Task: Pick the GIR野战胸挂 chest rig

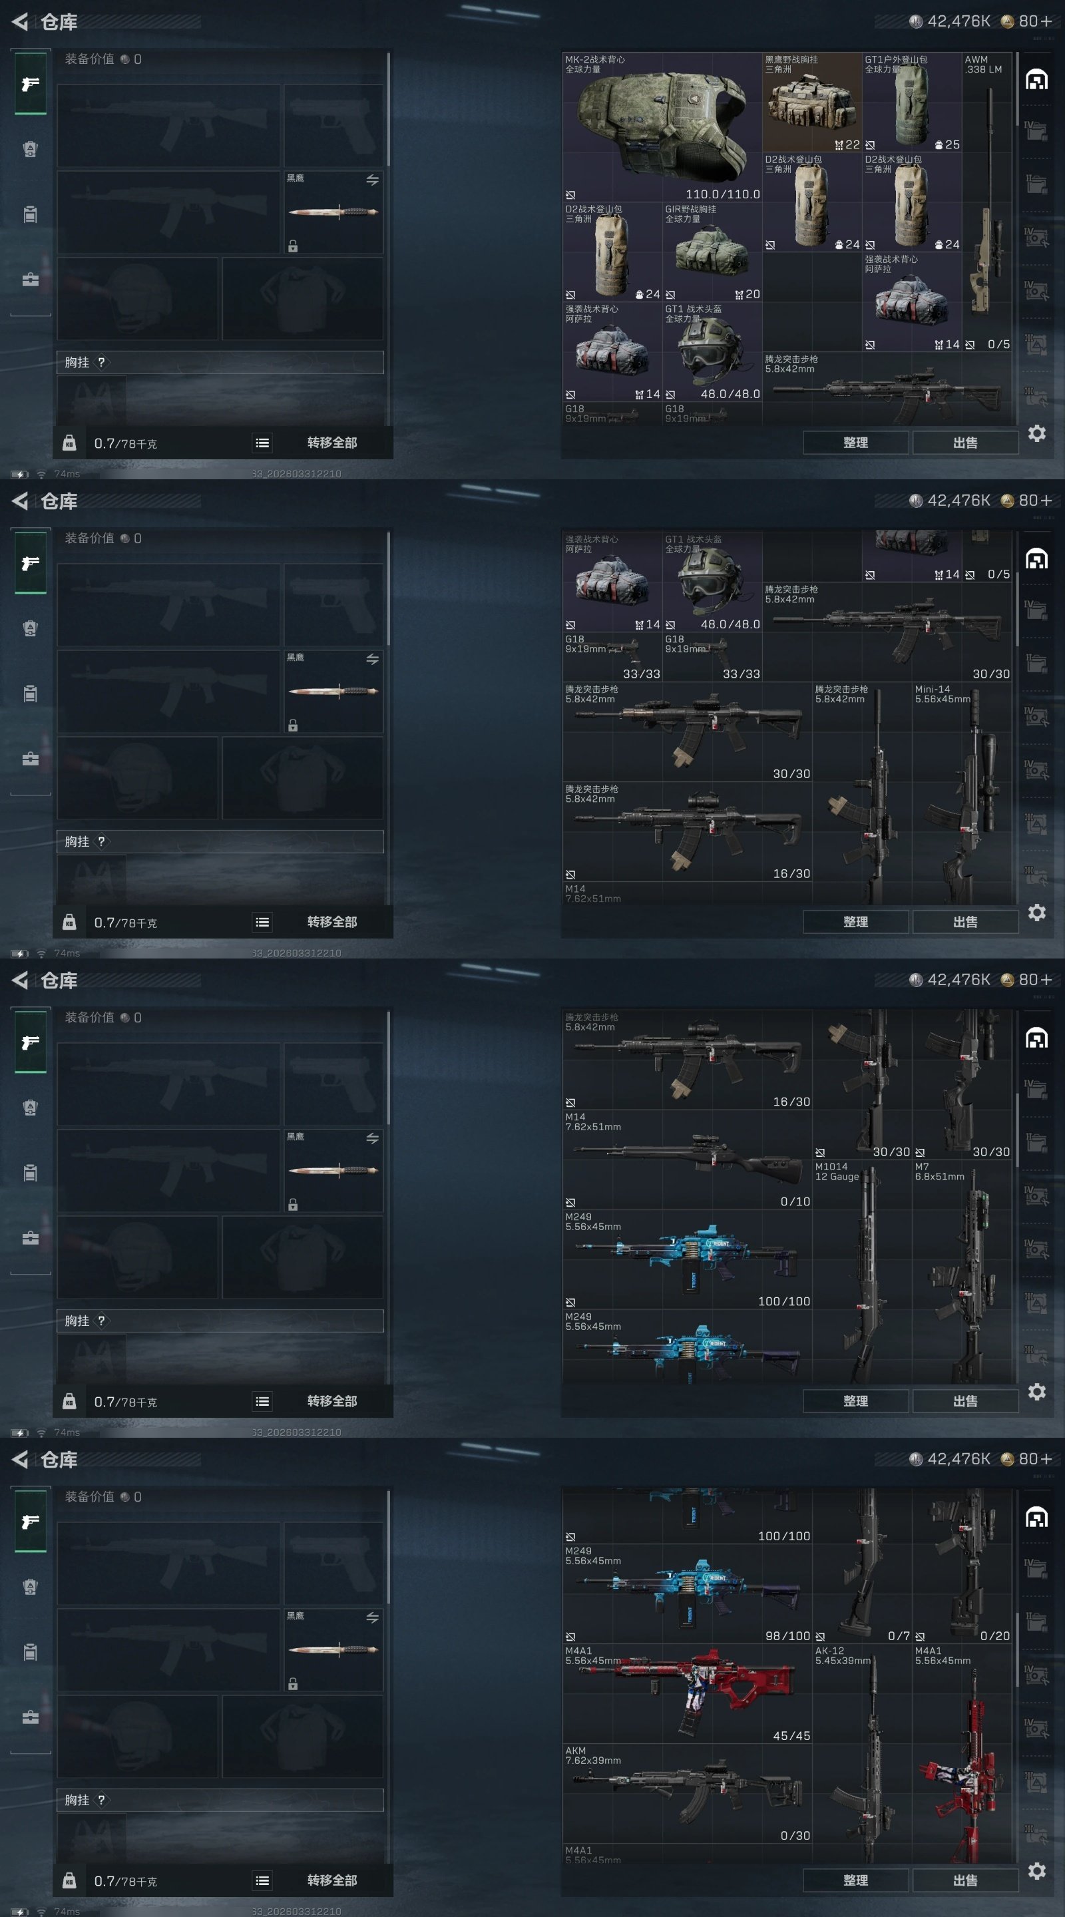Action: click(x=712, y=252)
